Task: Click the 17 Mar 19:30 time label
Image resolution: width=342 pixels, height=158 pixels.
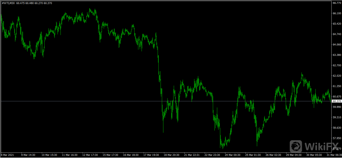Action: tap(152, 155)
